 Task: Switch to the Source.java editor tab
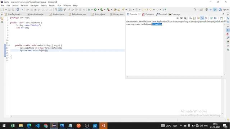coord(98,14)
